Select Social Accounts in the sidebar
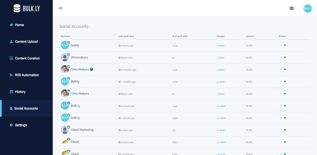The height and width of the screenshot is (155, 317). point(26,108)
